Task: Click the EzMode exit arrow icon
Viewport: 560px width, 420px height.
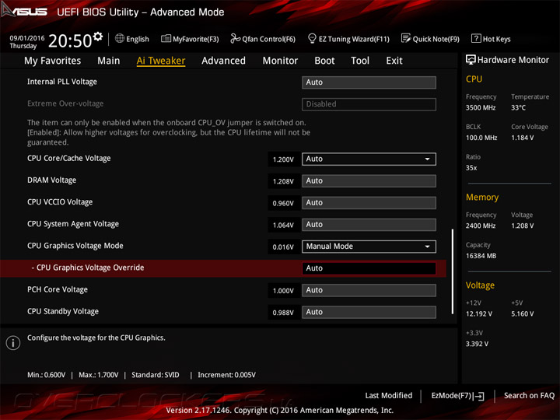Action: (479, 396)
